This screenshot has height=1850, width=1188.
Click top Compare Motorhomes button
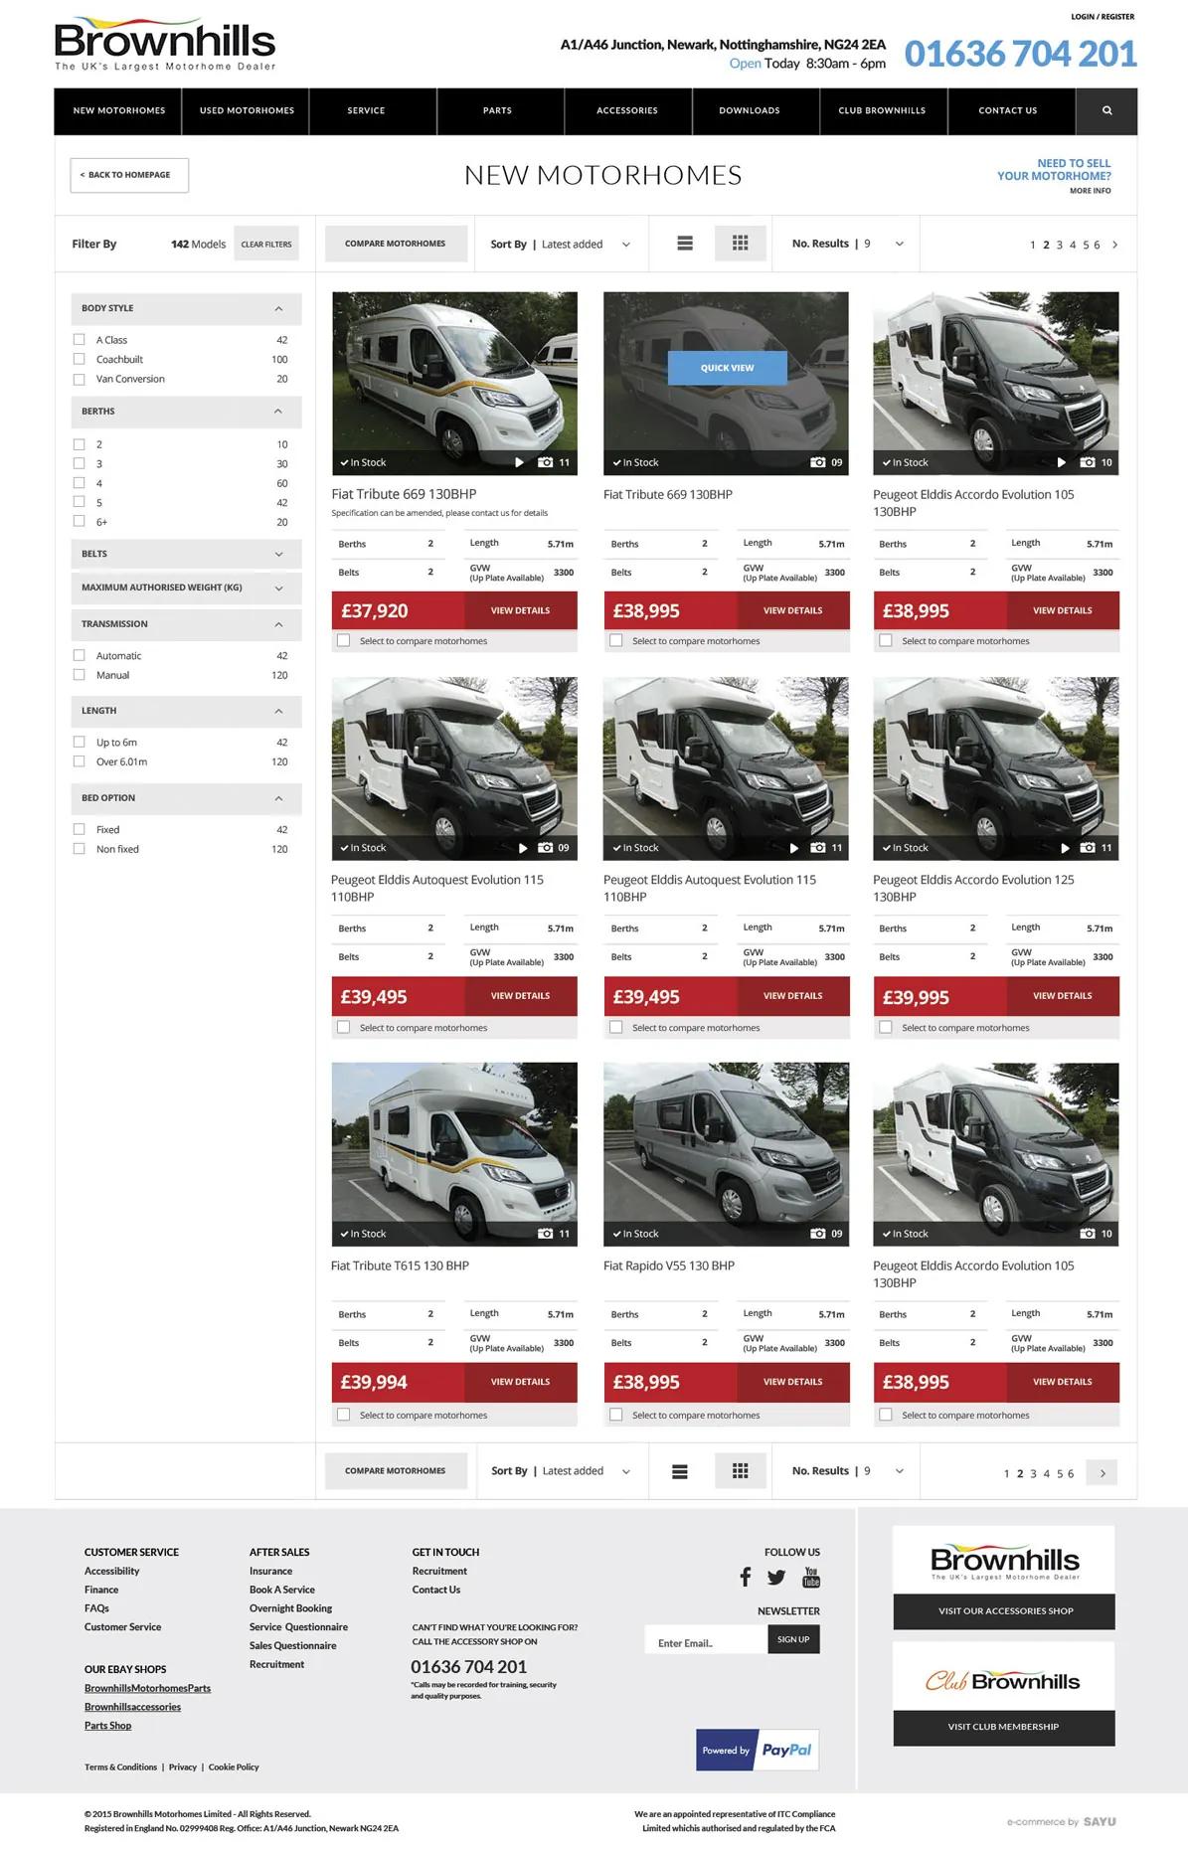pos(396,244)
